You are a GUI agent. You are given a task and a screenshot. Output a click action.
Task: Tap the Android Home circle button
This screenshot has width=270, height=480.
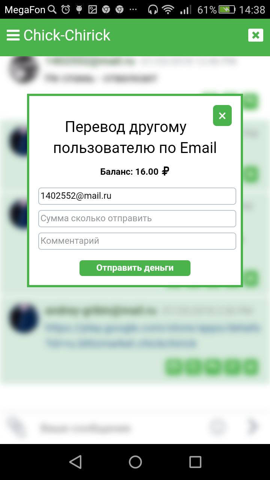135,462
